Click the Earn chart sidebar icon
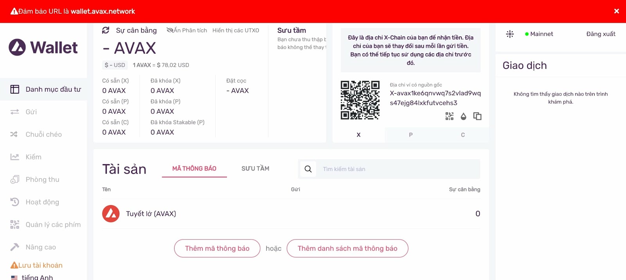Screen dimensions: 626x280 [15, 157]
